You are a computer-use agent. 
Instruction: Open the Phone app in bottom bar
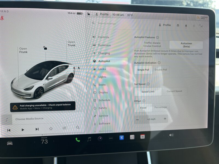[78, 140]
